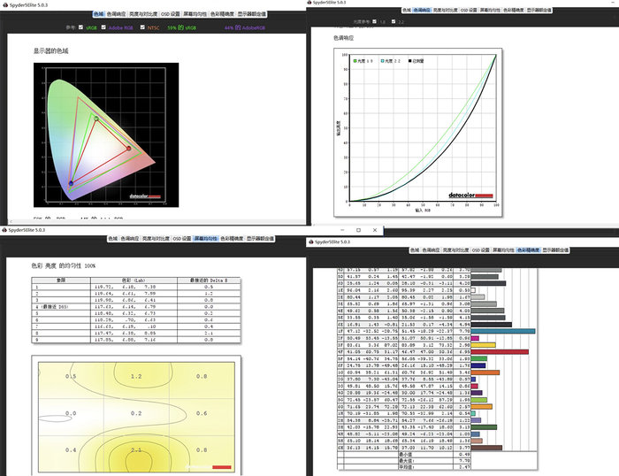Select 色彩精确度 tab in color accuracy window
The width and height of the screenshot is (619, 476).
click(529, 250)
